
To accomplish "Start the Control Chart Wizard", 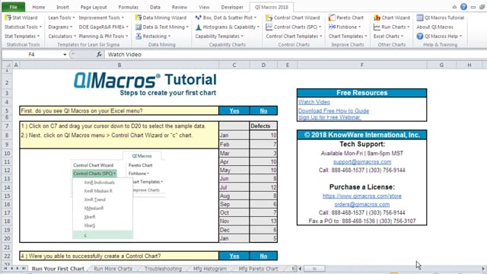I will [292, 18].
